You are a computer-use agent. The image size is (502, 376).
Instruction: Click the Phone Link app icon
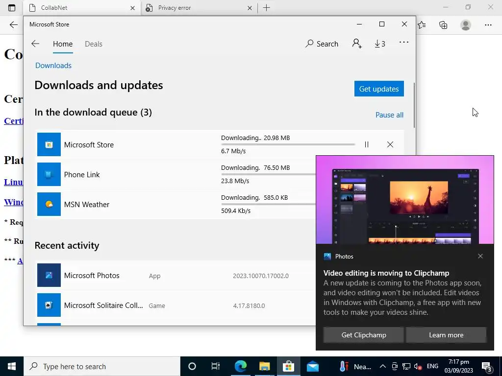click(x=49, y=175)
